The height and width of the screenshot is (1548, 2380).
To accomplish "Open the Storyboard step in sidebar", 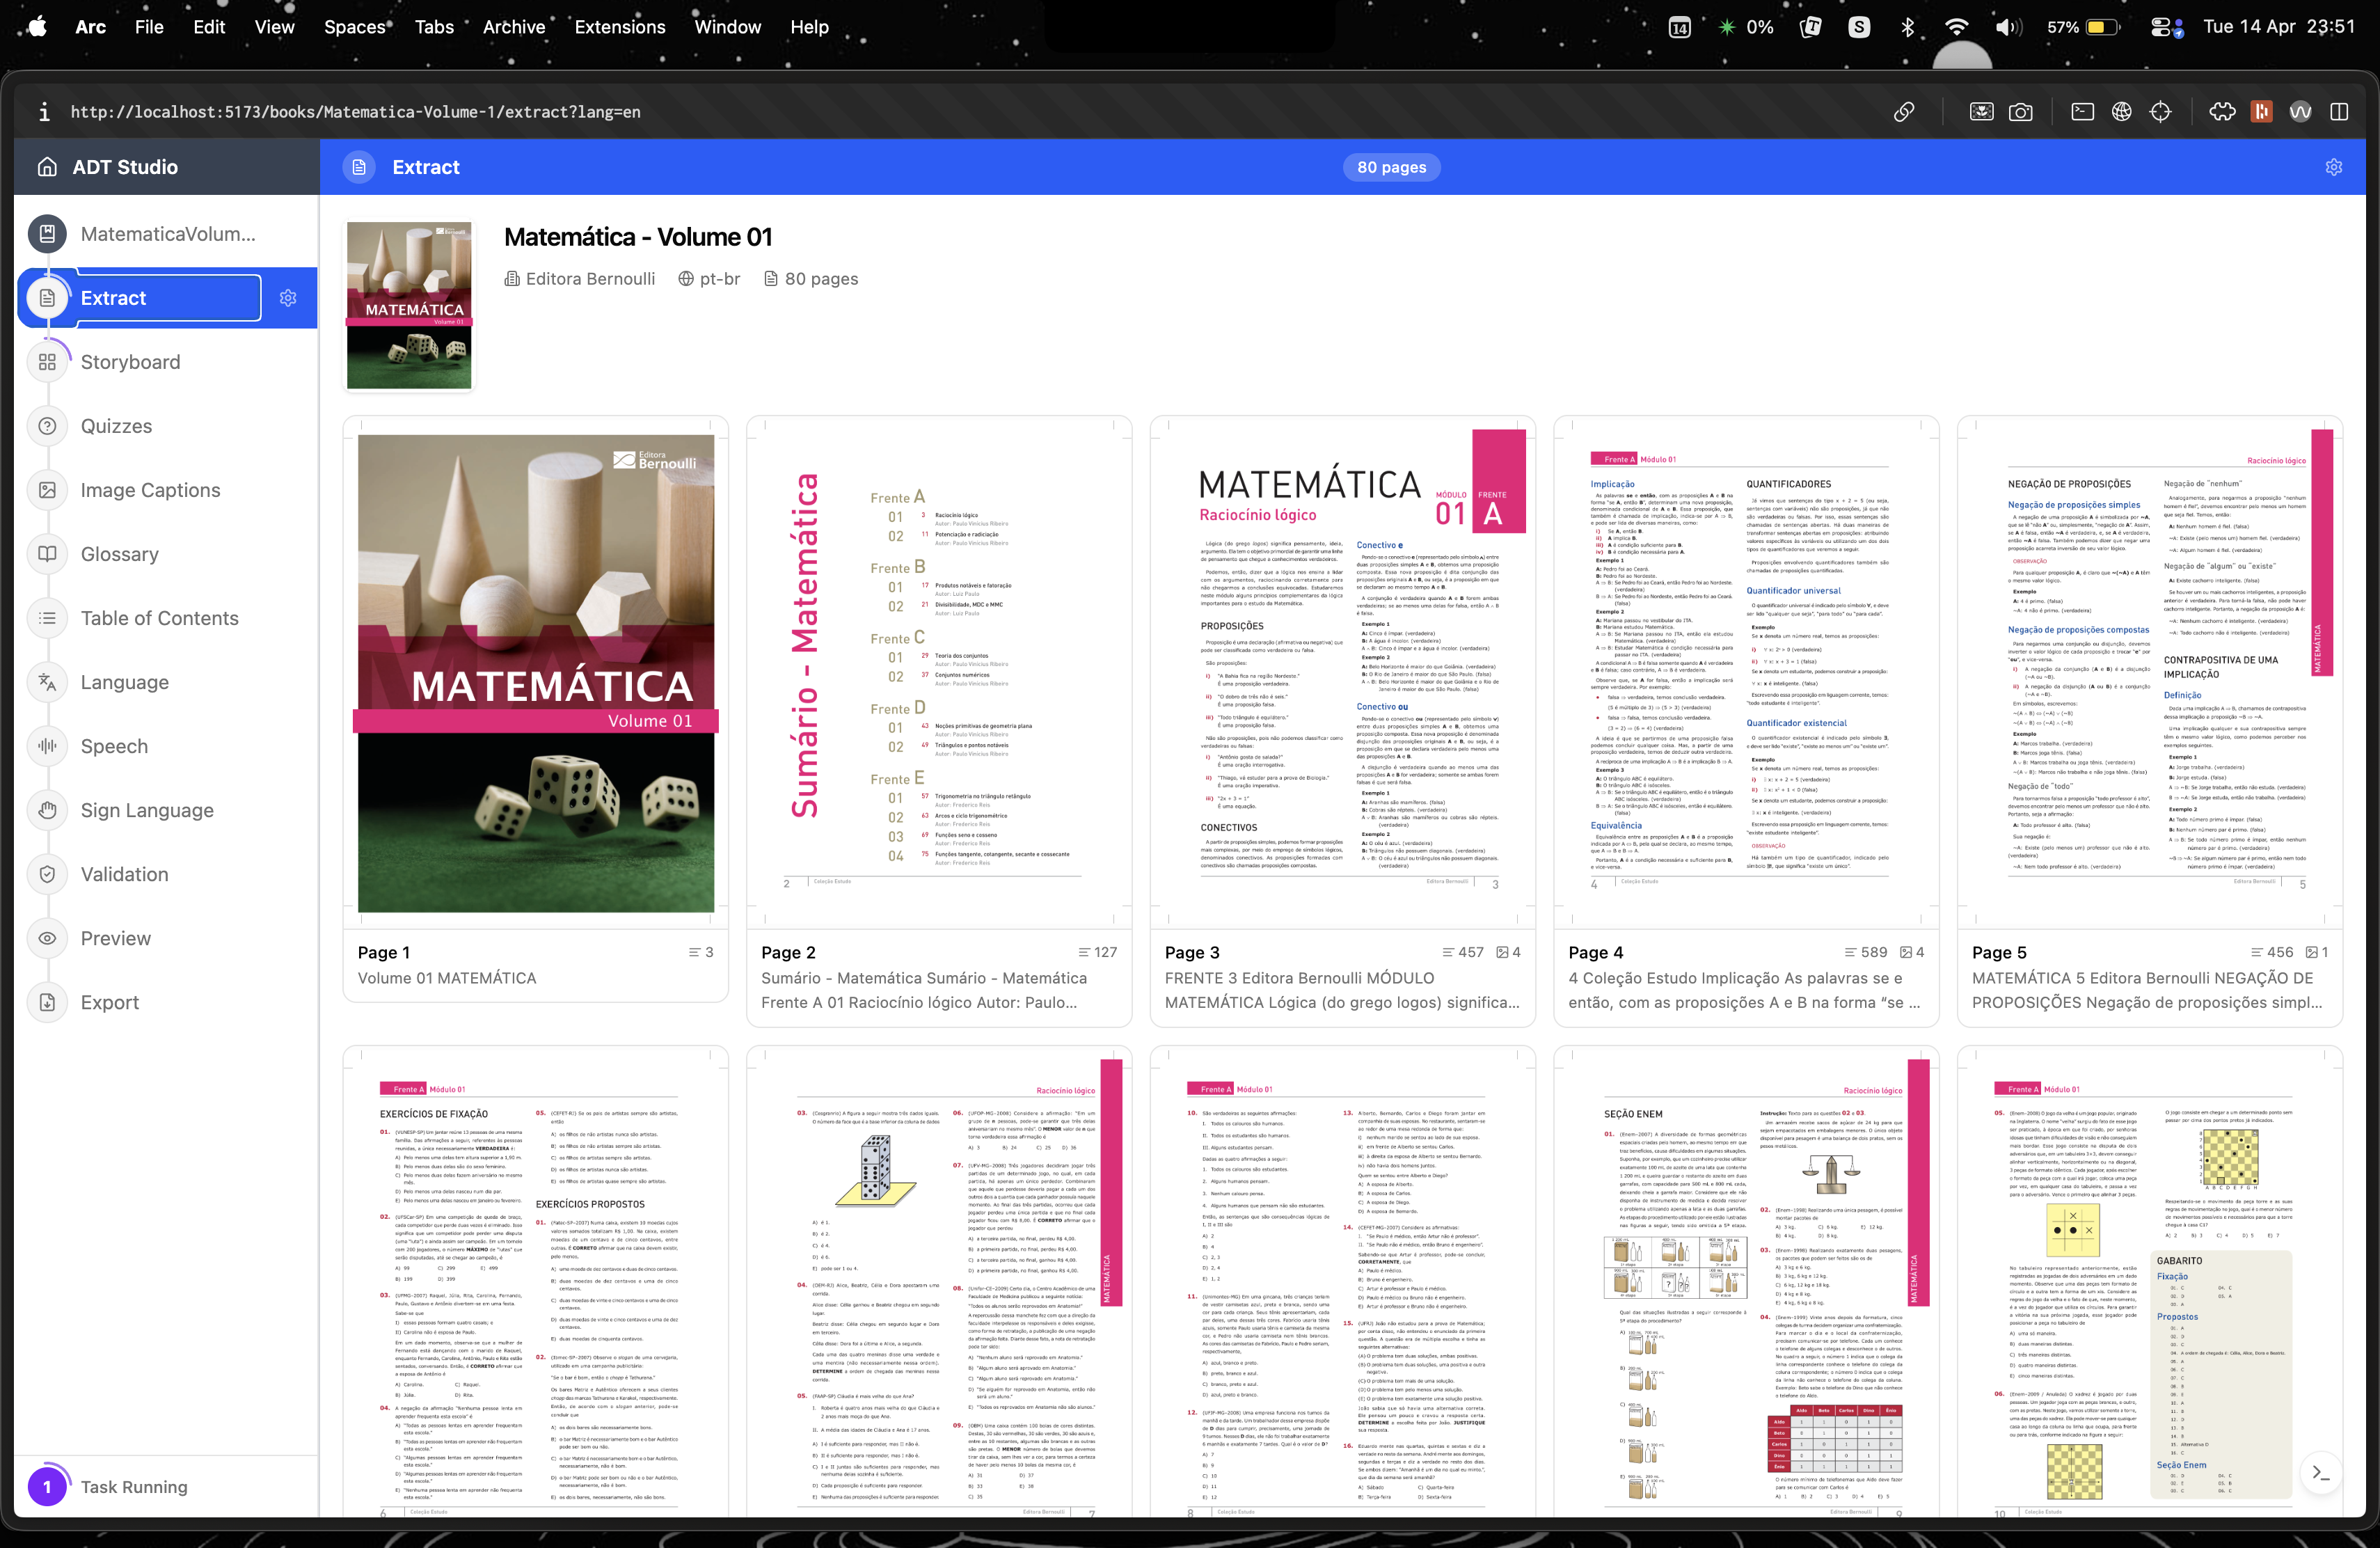I will click(130, 362).
